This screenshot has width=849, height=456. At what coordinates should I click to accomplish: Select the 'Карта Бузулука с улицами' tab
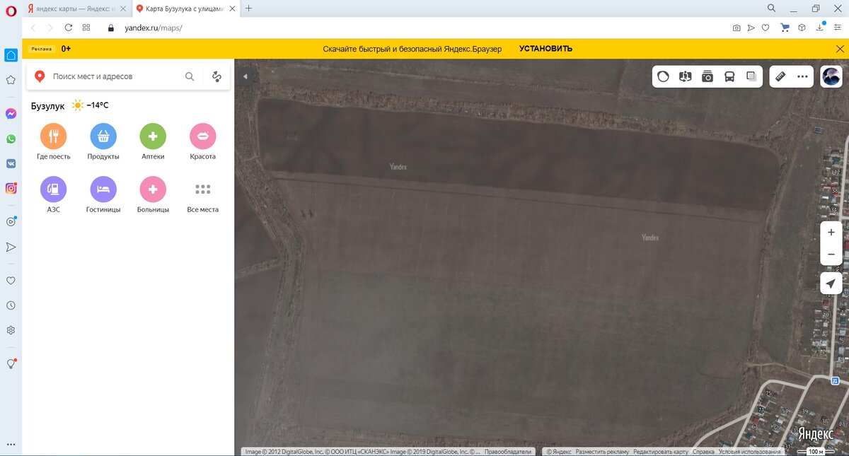185,8
